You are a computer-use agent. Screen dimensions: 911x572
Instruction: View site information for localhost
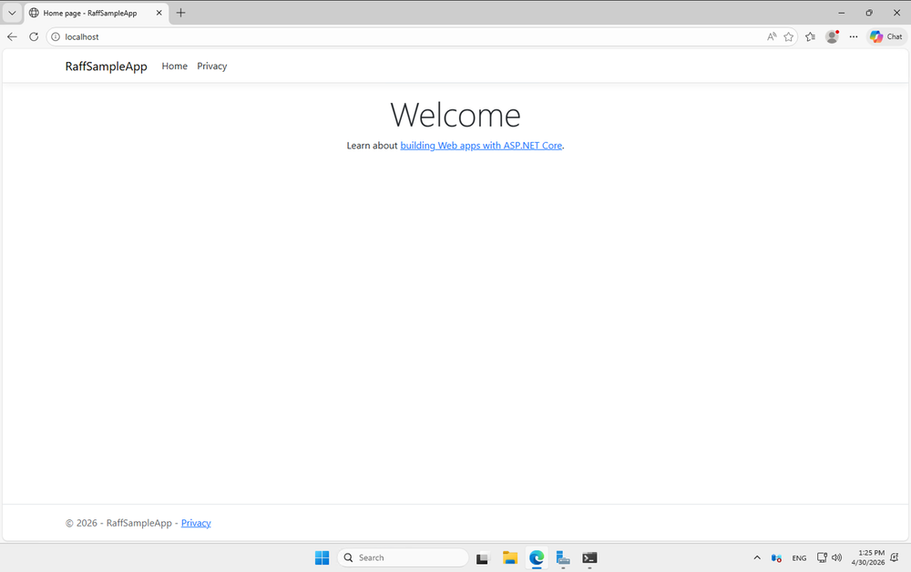click(x=56, y=36)
